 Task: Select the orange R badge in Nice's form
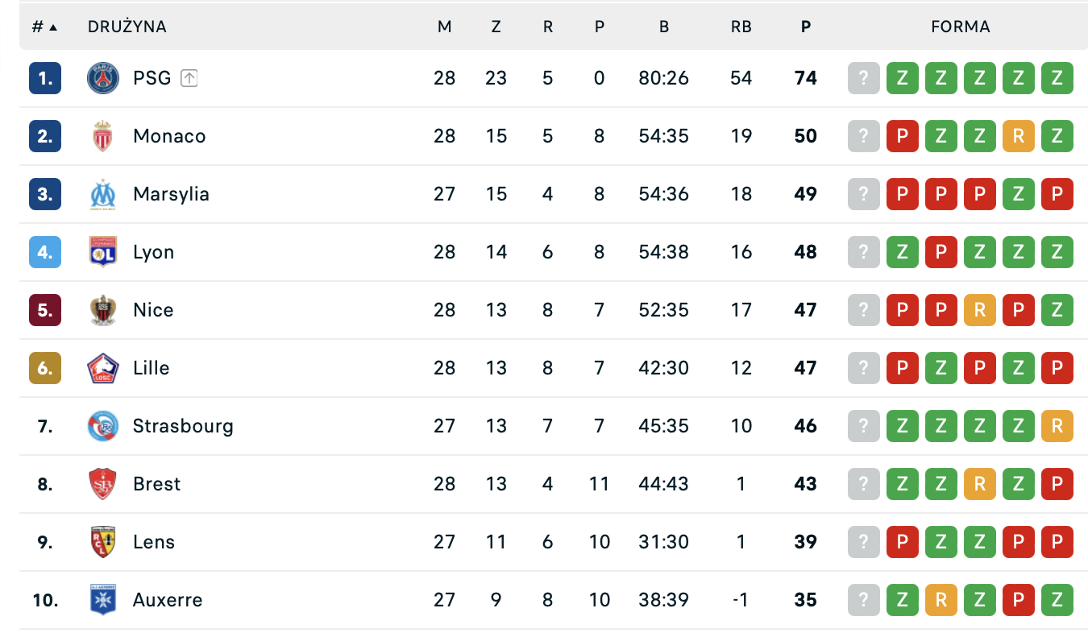(x=979, y=310)
